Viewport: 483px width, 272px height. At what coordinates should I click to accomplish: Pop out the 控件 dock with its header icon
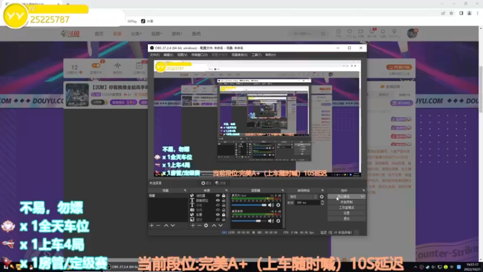tap(363, 190)
